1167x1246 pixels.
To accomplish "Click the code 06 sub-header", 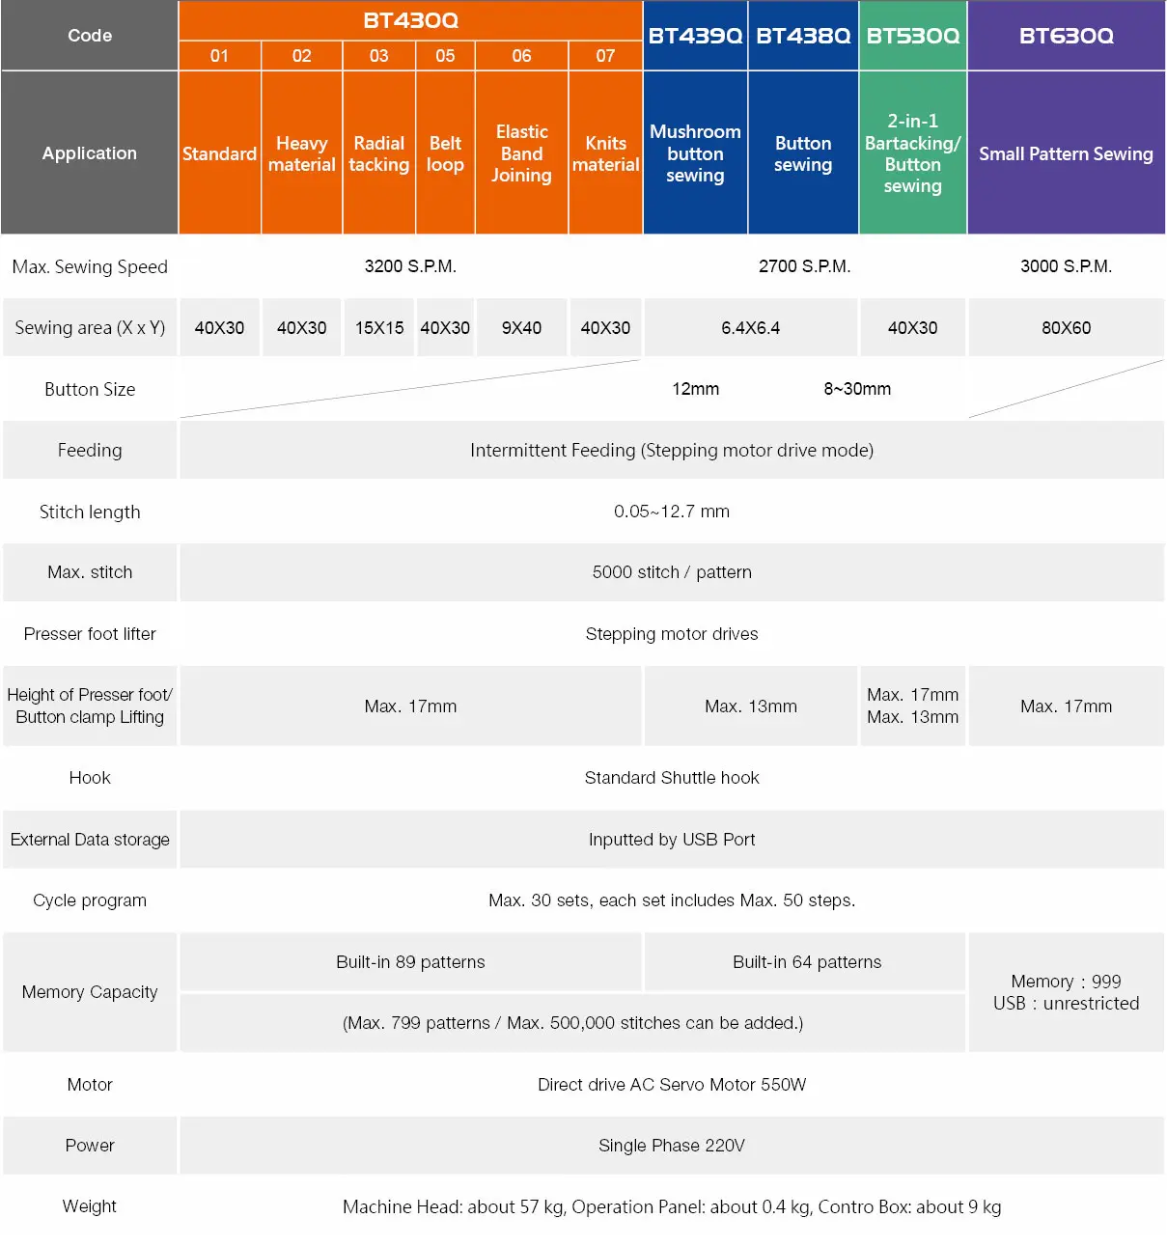I will point(521,56).
